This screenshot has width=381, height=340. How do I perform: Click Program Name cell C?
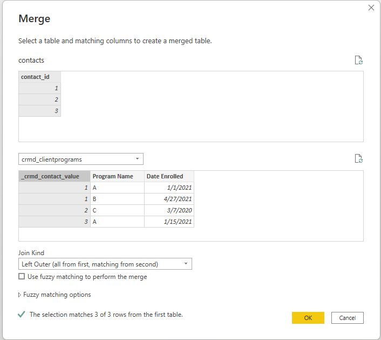coord(117,210)
